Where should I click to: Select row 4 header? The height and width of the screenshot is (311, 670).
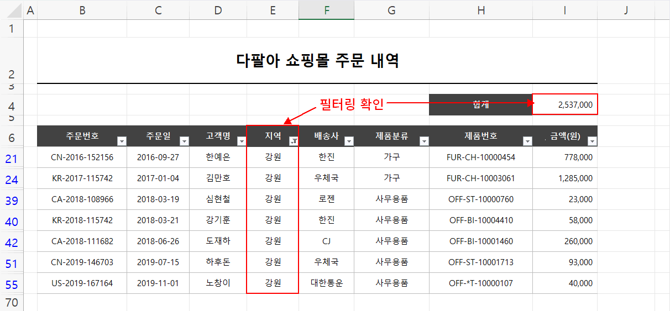pos(12,104)
